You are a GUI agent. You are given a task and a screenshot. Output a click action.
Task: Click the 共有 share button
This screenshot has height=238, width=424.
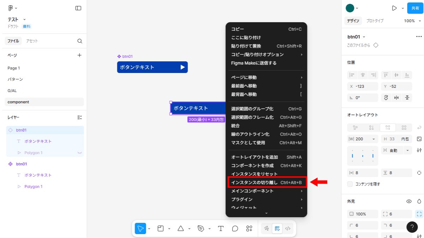(415, 8)
